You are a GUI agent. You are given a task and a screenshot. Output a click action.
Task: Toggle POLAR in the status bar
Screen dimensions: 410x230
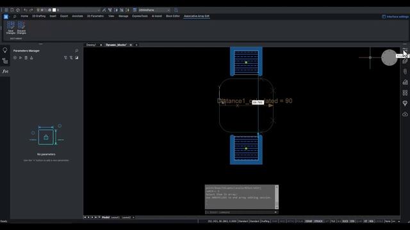[x=300, y=221]
